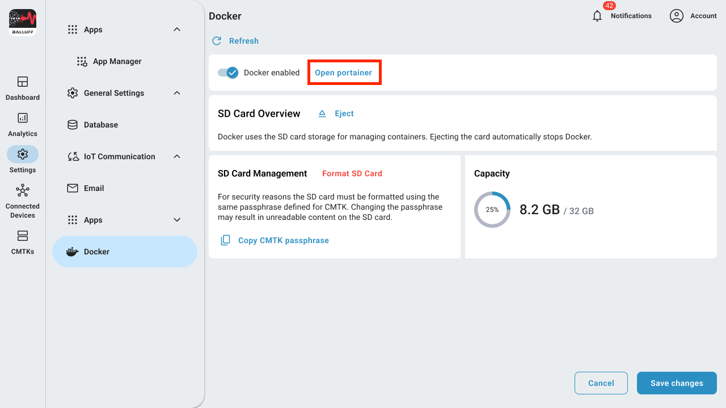
Task: Open the Email settings page
Action: click(94, 188)
